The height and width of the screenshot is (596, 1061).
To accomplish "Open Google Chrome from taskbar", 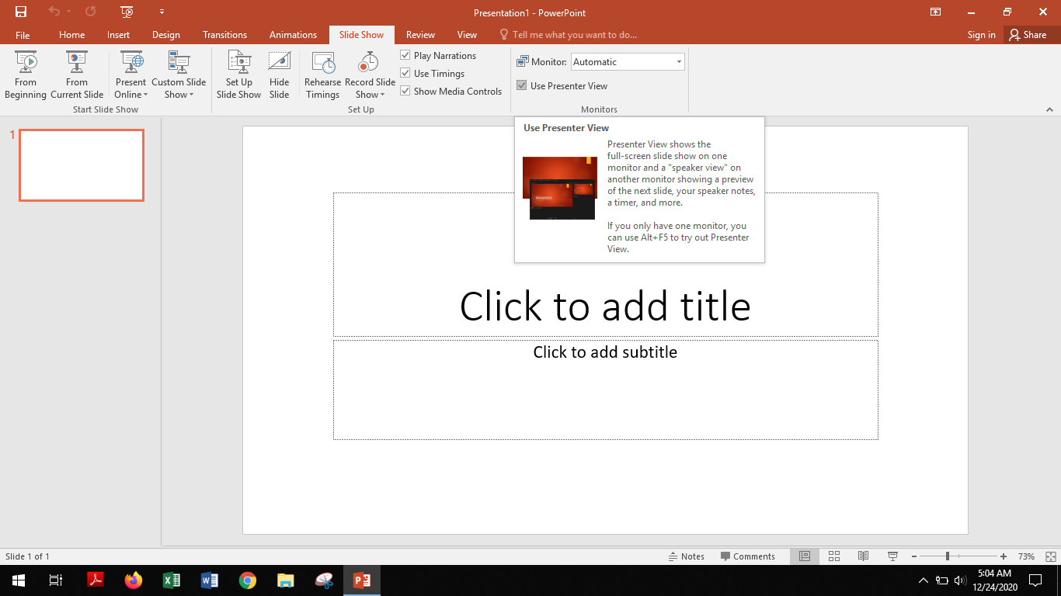I will (x=248, y=580).
